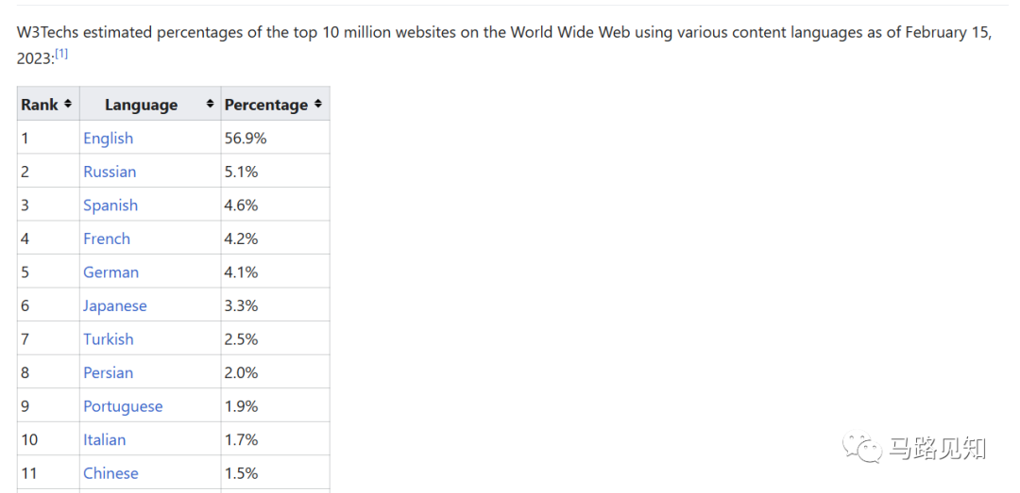The width and height of the screenshot is (1020, 493).
Task: Select the 56.9% percentage cell
Action: (246, 139)
